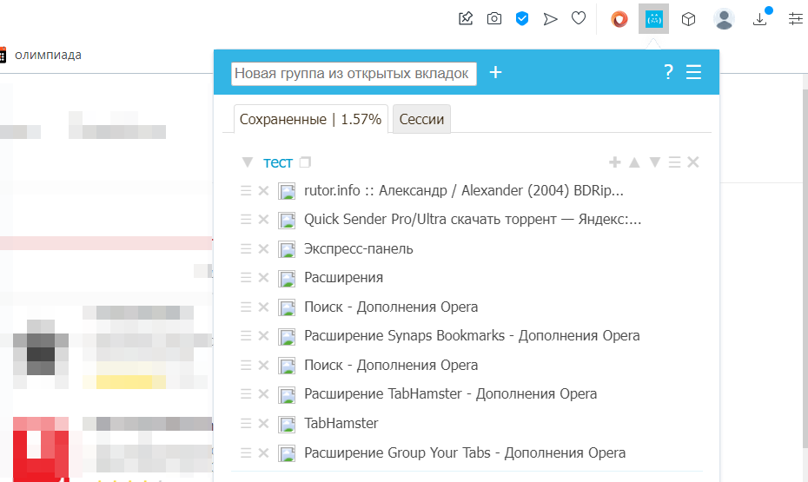Click handle of Synaps Bookmarks row
Screen dimensions: 808x482
[246, 336]
